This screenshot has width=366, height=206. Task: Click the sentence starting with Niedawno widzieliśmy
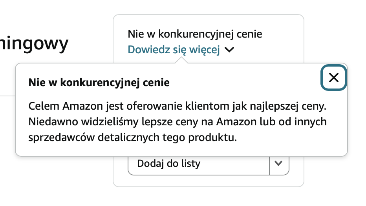(178, 122)
